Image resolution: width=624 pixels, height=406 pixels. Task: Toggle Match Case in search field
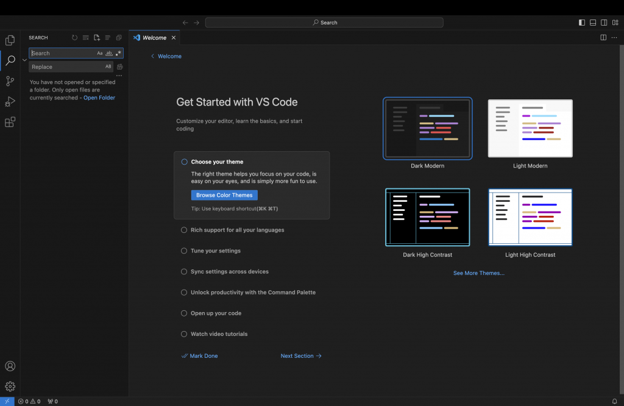coord(99,53)
